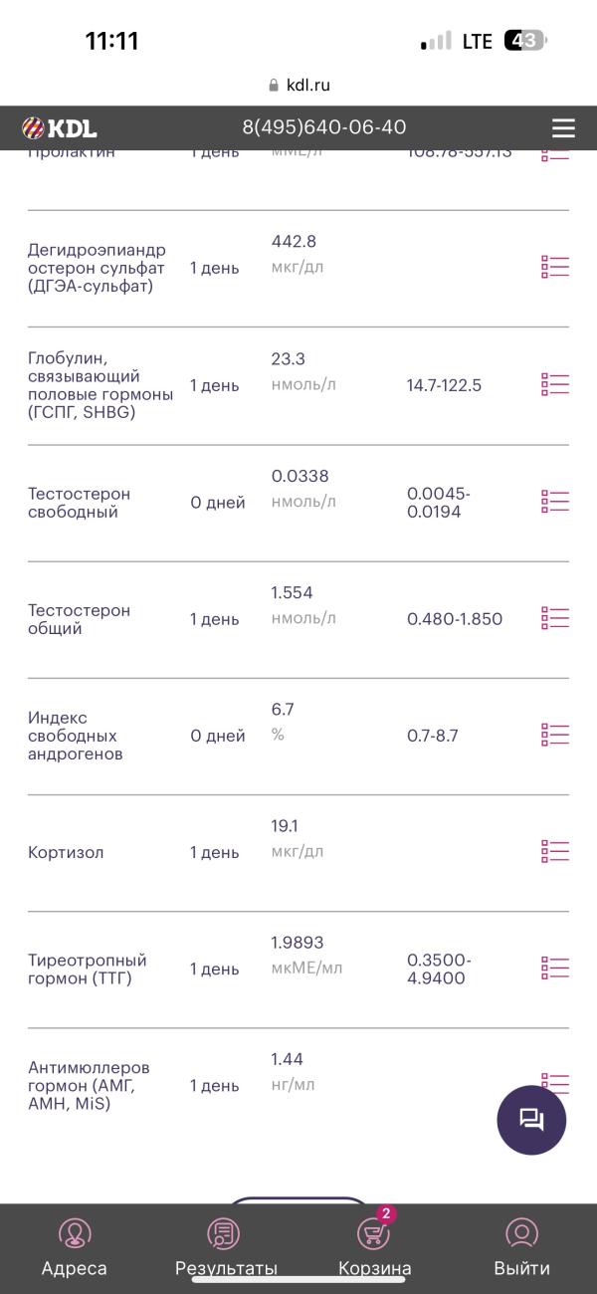Open the details icon for Тестостерон свободный

tap(555, 502)
